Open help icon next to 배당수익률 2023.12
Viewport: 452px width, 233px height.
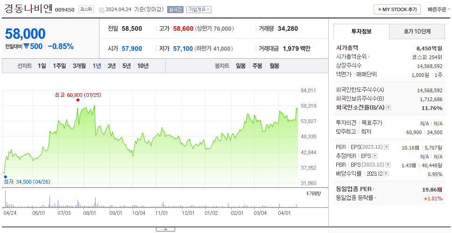click(386, 174)
